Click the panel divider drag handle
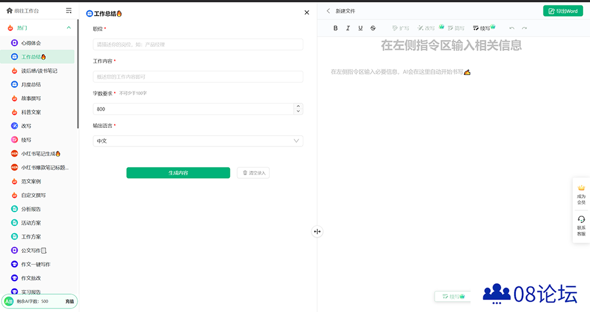 [x=317, y=231]
